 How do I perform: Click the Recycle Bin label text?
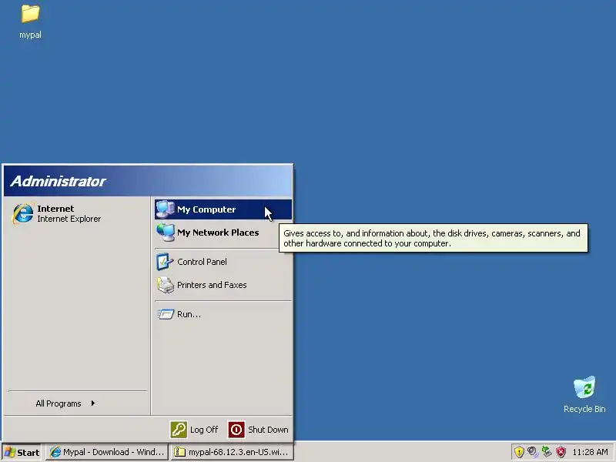point(584,409)
